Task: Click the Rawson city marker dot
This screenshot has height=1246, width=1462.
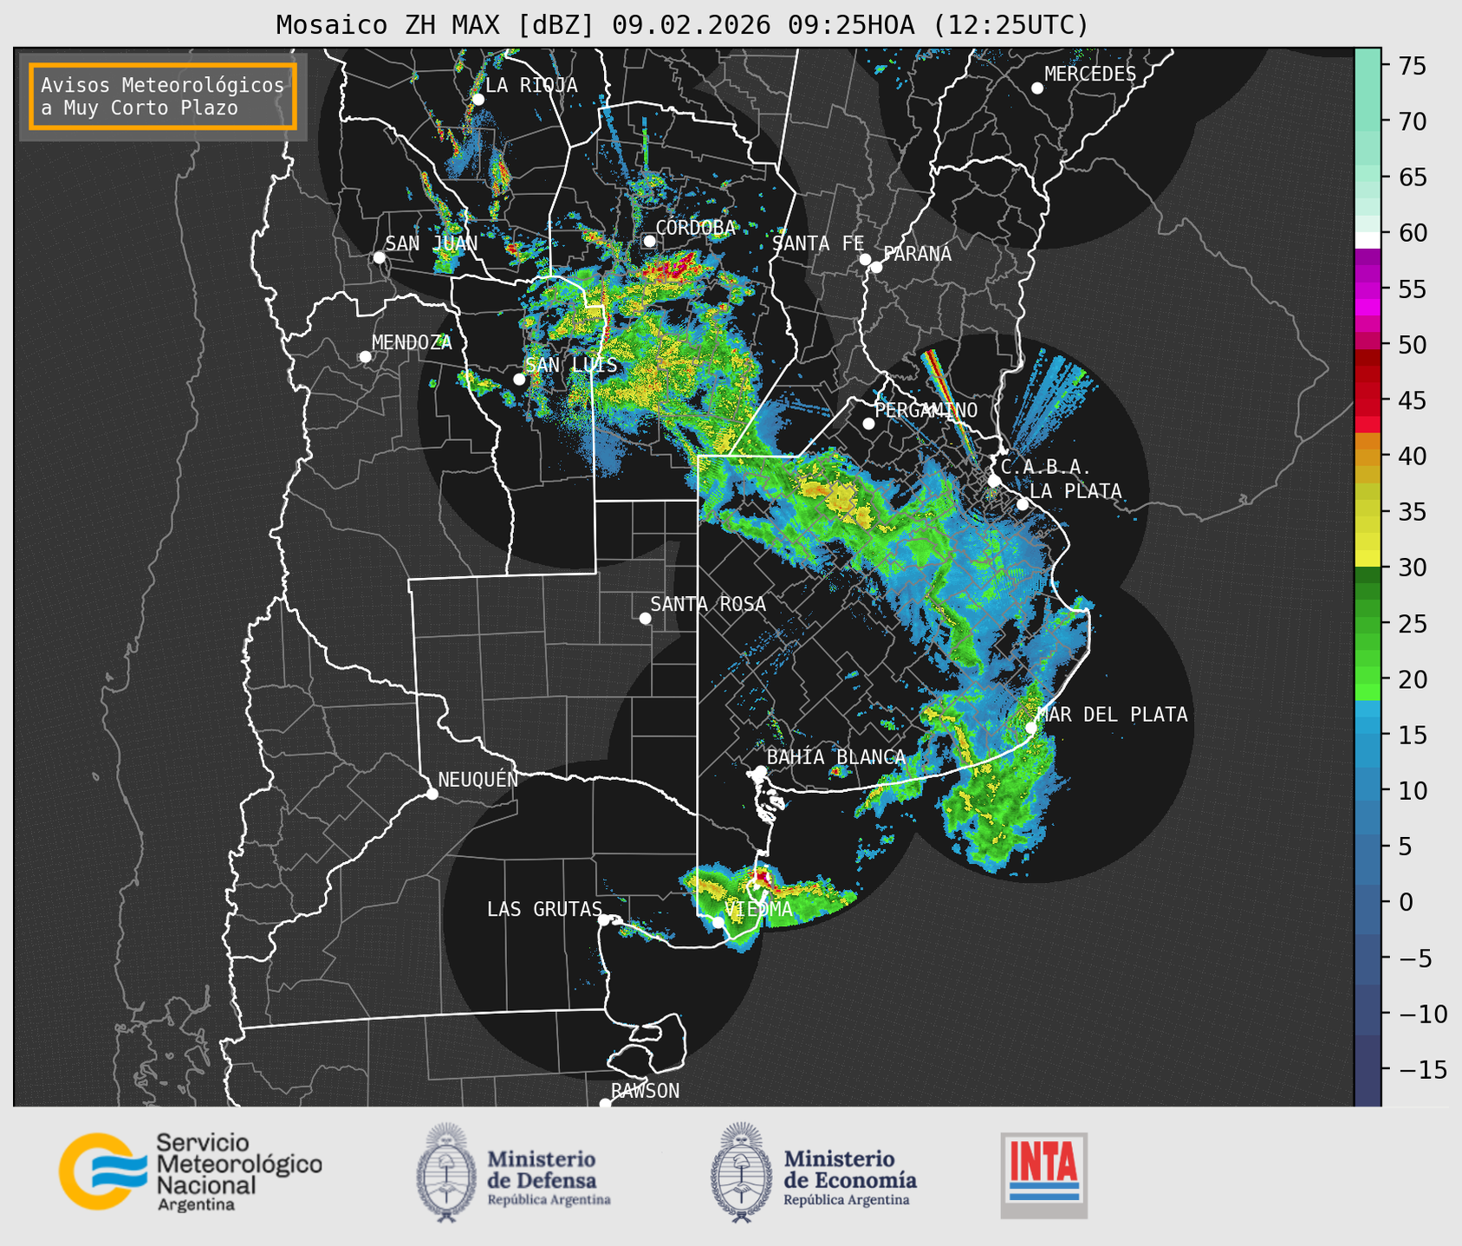Action: [605, 1104]
